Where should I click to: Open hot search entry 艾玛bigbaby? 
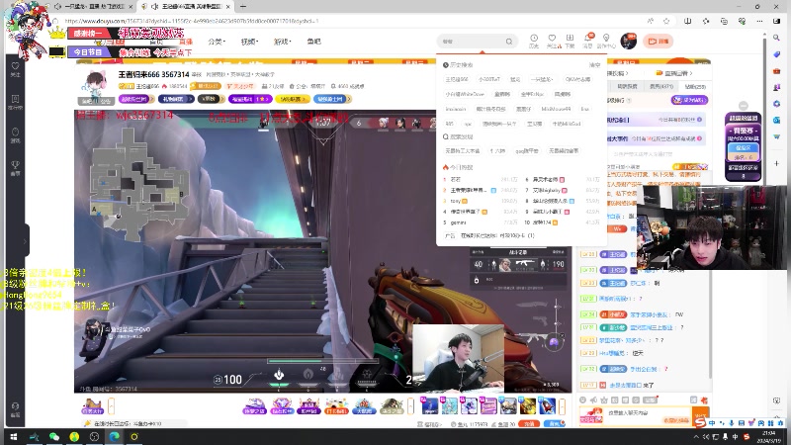click(x=547, y=190)
